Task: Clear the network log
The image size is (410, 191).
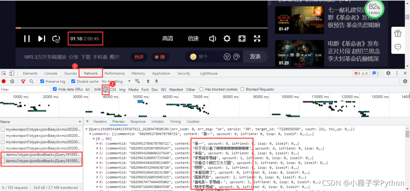Action: pyautogui.click(x=12, y=81)
